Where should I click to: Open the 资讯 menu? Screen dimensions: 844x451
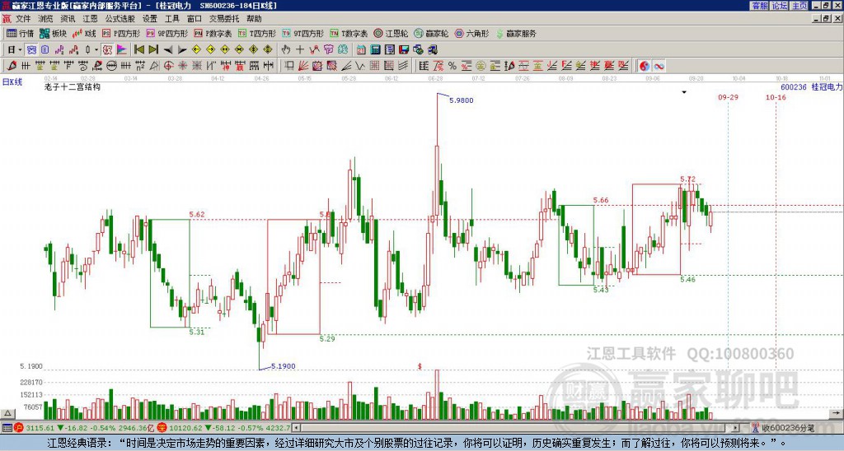coord(68,19)
